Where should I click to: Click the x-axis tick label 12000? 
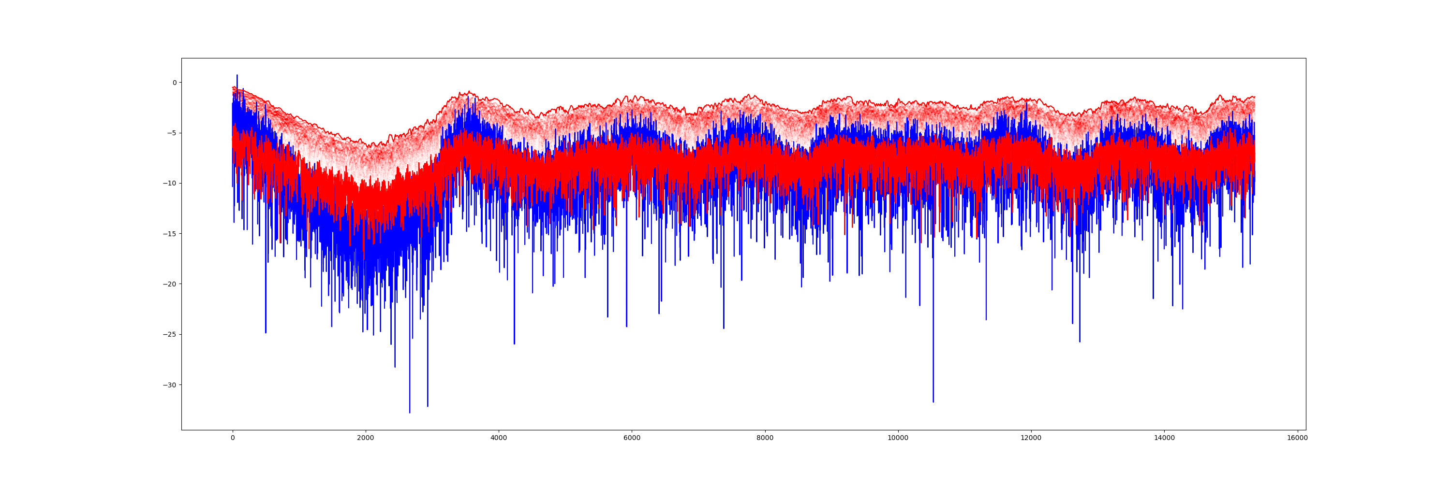[x=1031, y=438]
